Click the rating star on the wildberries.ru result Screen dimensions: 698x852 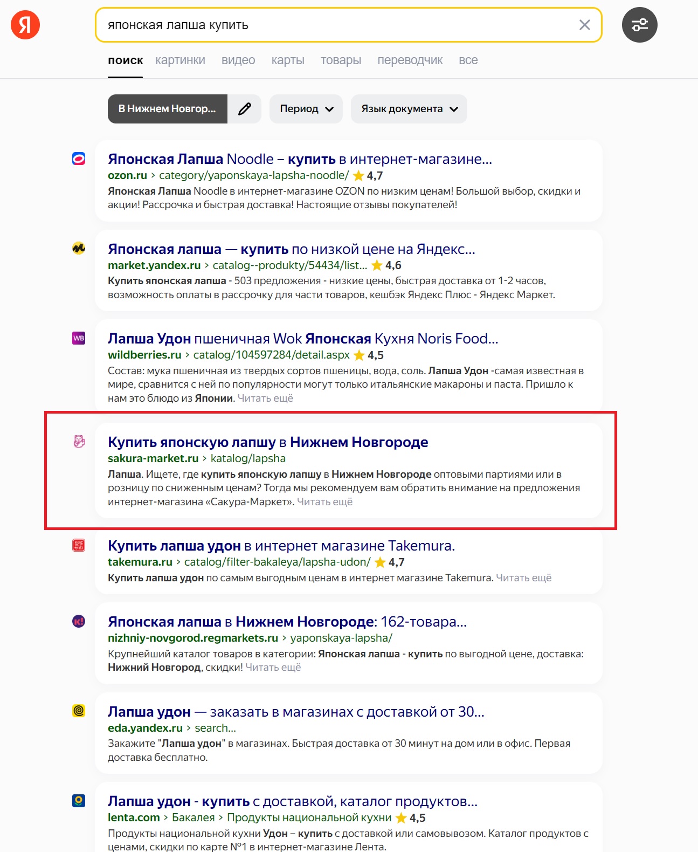[x=360, y=355]
